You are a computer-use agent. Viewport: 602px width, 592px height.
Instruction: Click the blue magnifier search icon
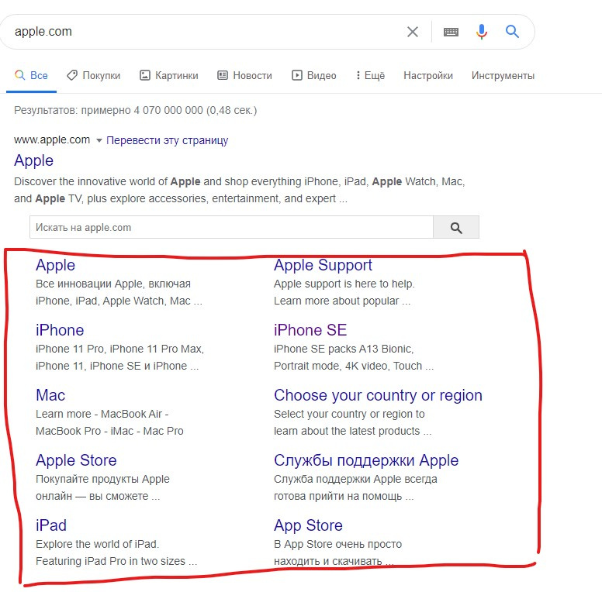pos(512,32)
